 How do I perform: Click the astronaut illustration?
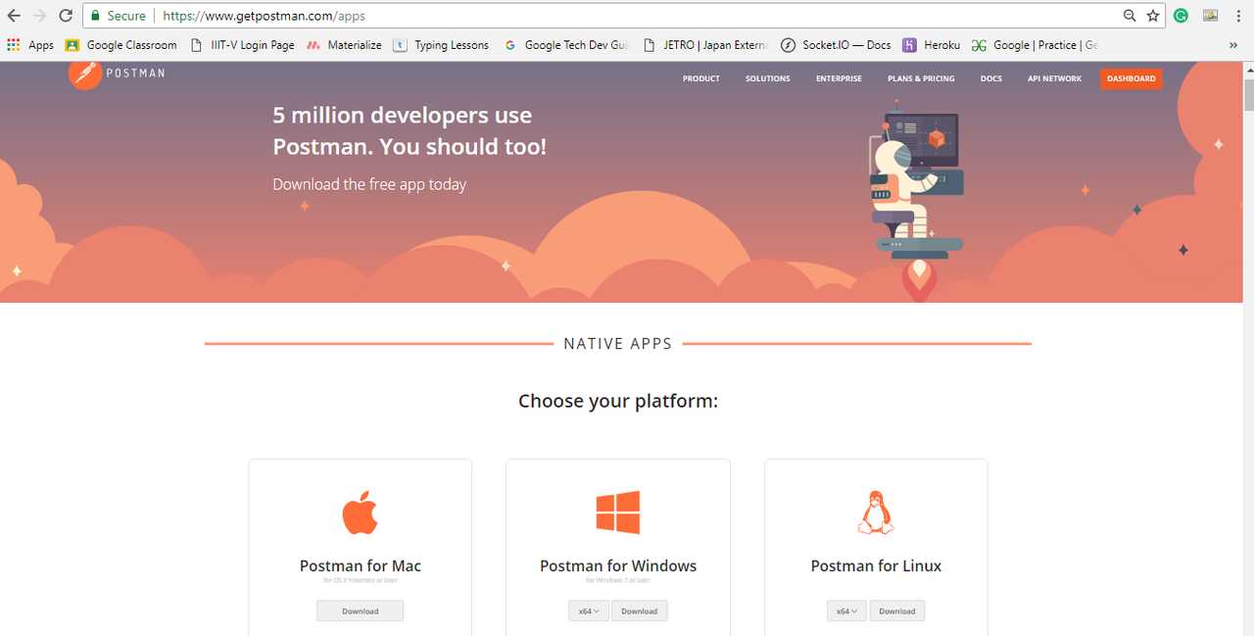tap(916, 201)
